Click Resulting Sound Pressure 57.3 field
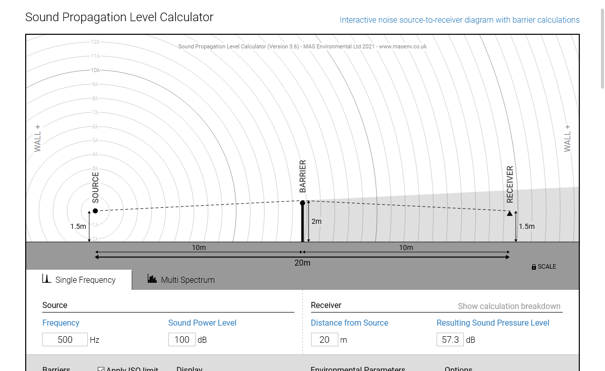605x371 pixels. pos(450,340)
